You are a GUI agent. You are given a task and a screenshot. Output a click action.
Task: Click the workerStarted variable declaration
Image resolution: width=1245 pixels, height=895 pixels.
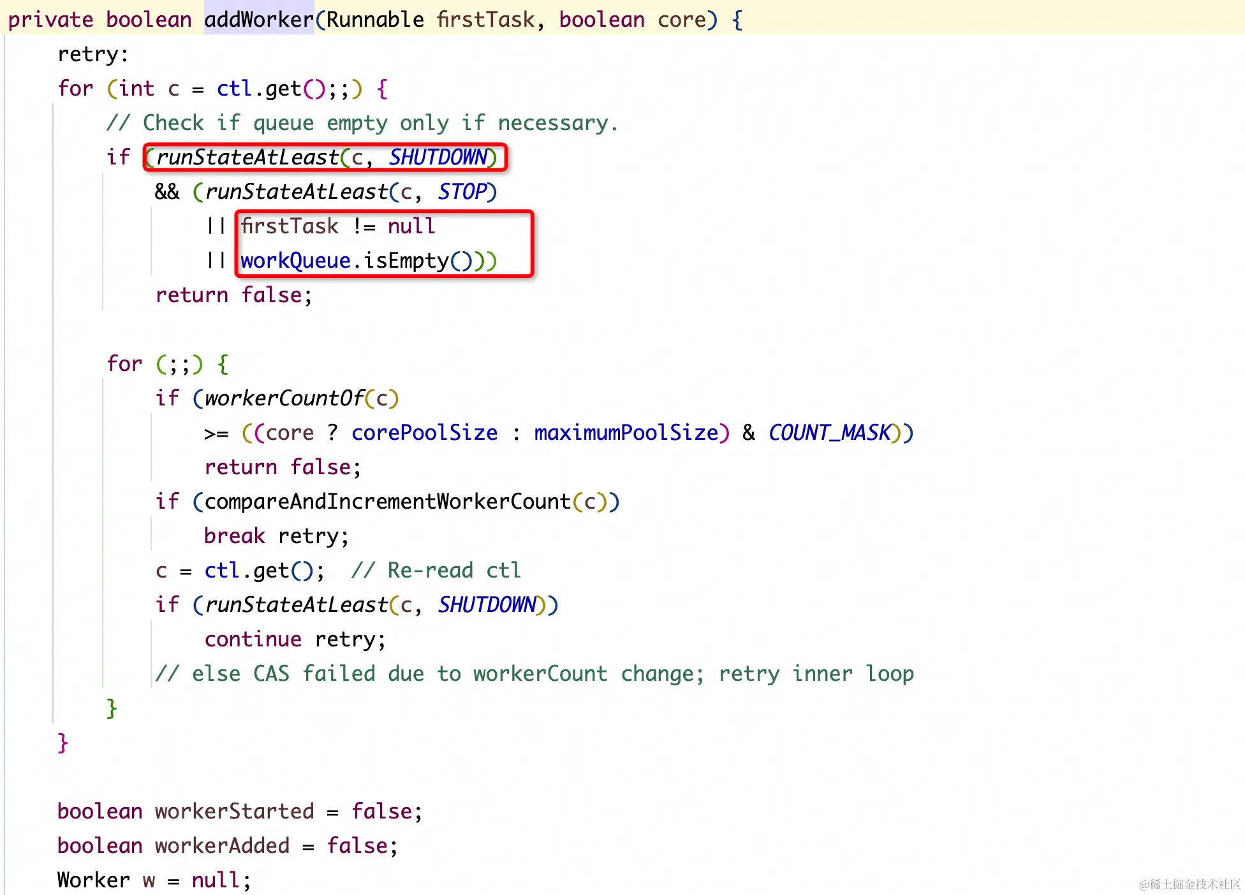[x=234, y=811]
